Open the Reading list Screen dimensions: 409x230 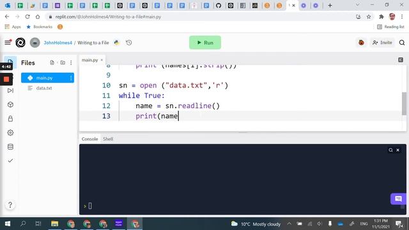click(x=390, y=27)
